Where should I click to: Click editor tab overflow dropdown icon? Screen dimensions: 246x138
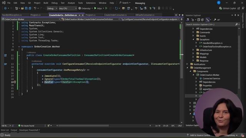point(180,15)
